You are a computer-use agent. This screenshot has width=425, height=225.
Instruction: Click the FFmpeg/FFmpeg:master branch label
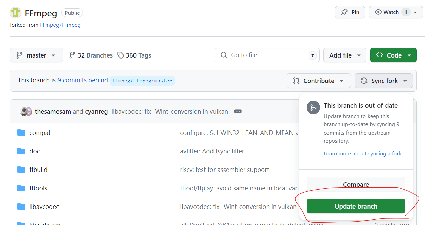pyautogui.click(x=142, y=81)
